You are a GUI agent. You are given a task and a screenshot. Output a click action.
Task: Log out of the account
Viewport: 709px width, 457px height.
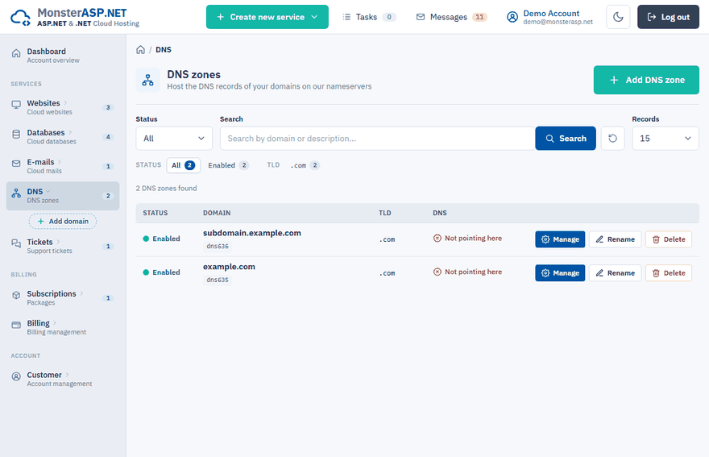668,17
